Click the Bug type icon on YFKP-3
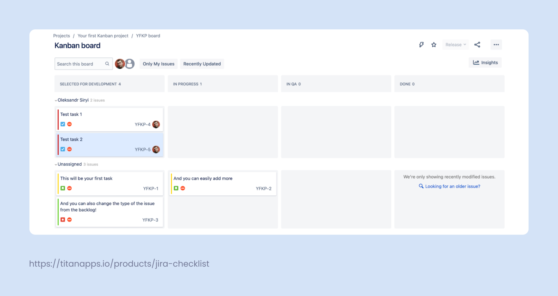The image size is (558, 296). point(63,220)
